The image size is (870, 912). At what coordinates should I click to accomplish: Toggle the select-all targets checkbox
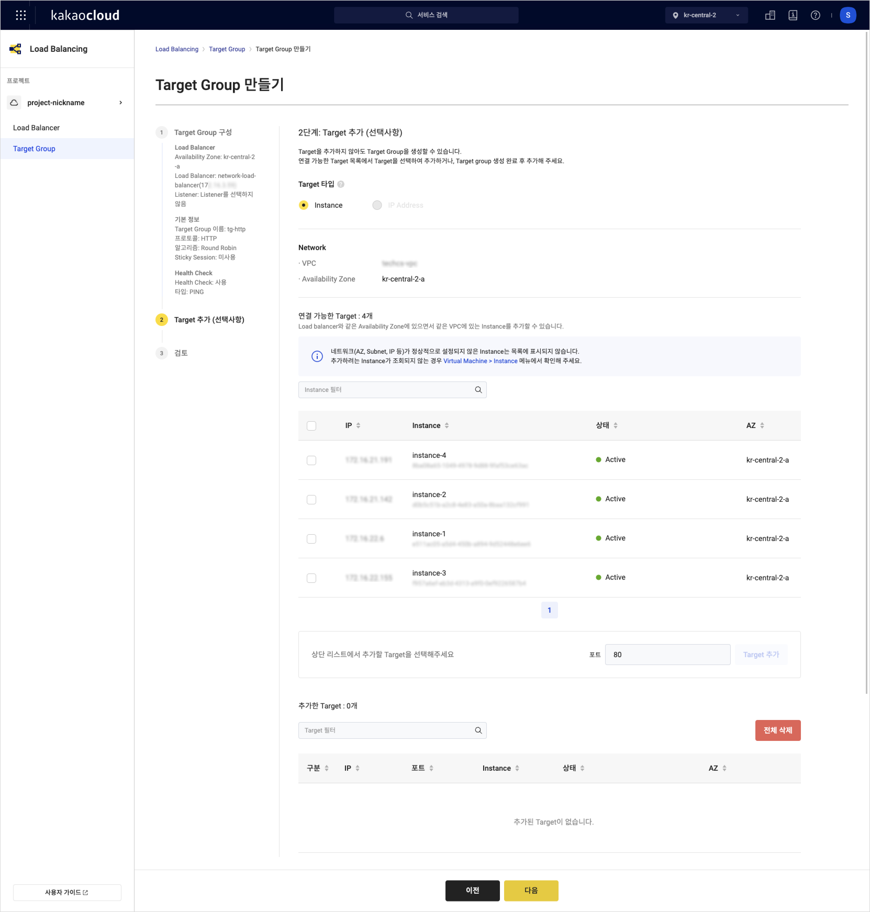click(311, 426)
